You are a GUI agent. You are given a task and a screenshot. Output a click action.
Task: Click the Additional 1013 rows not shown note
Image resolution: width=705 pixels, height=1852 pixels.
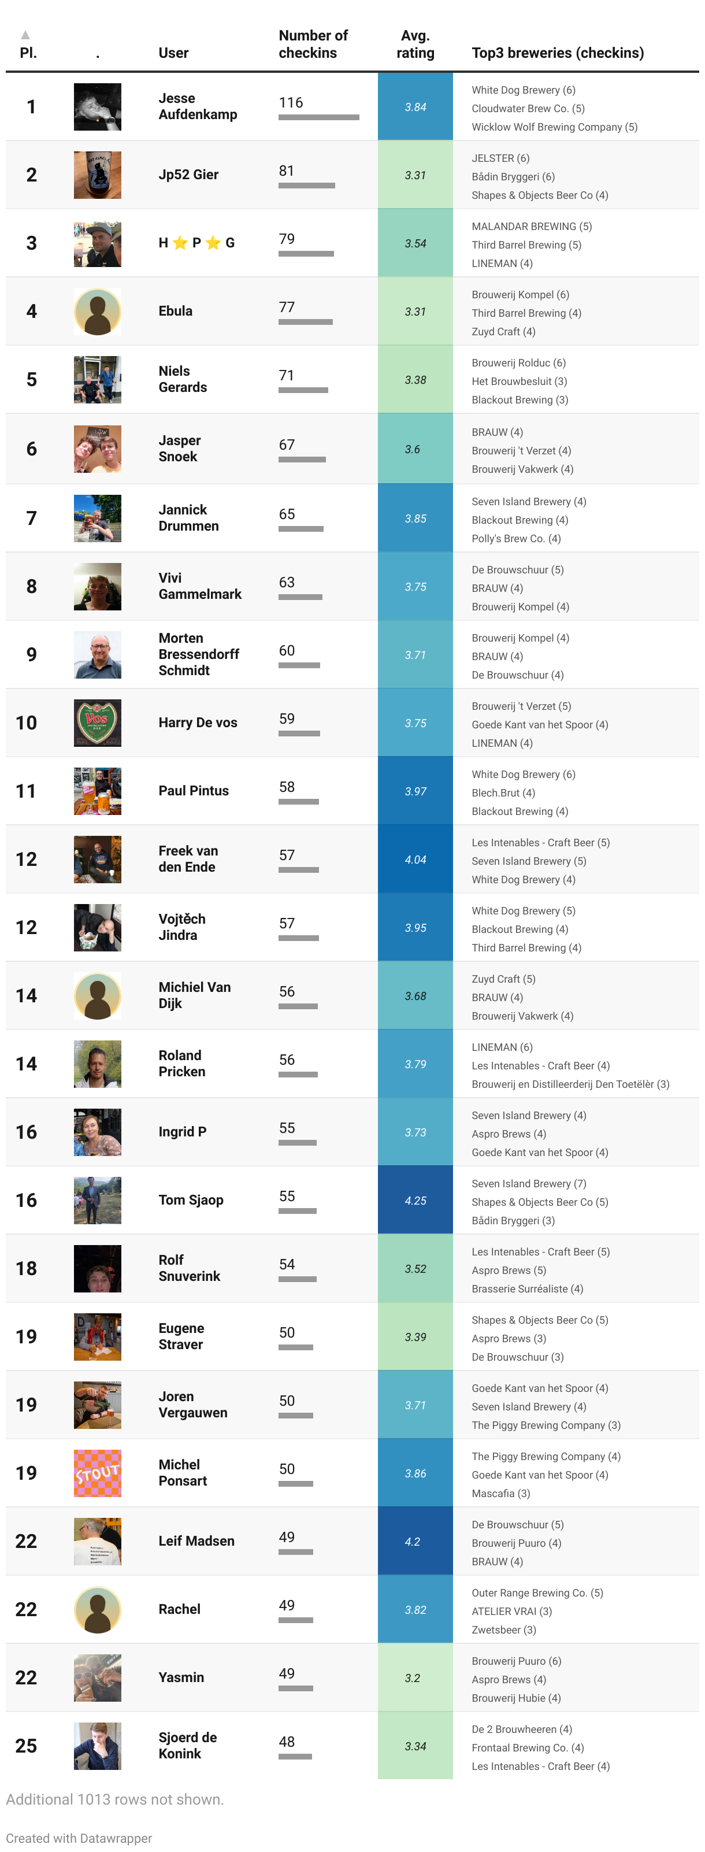tap(115, 1799)
